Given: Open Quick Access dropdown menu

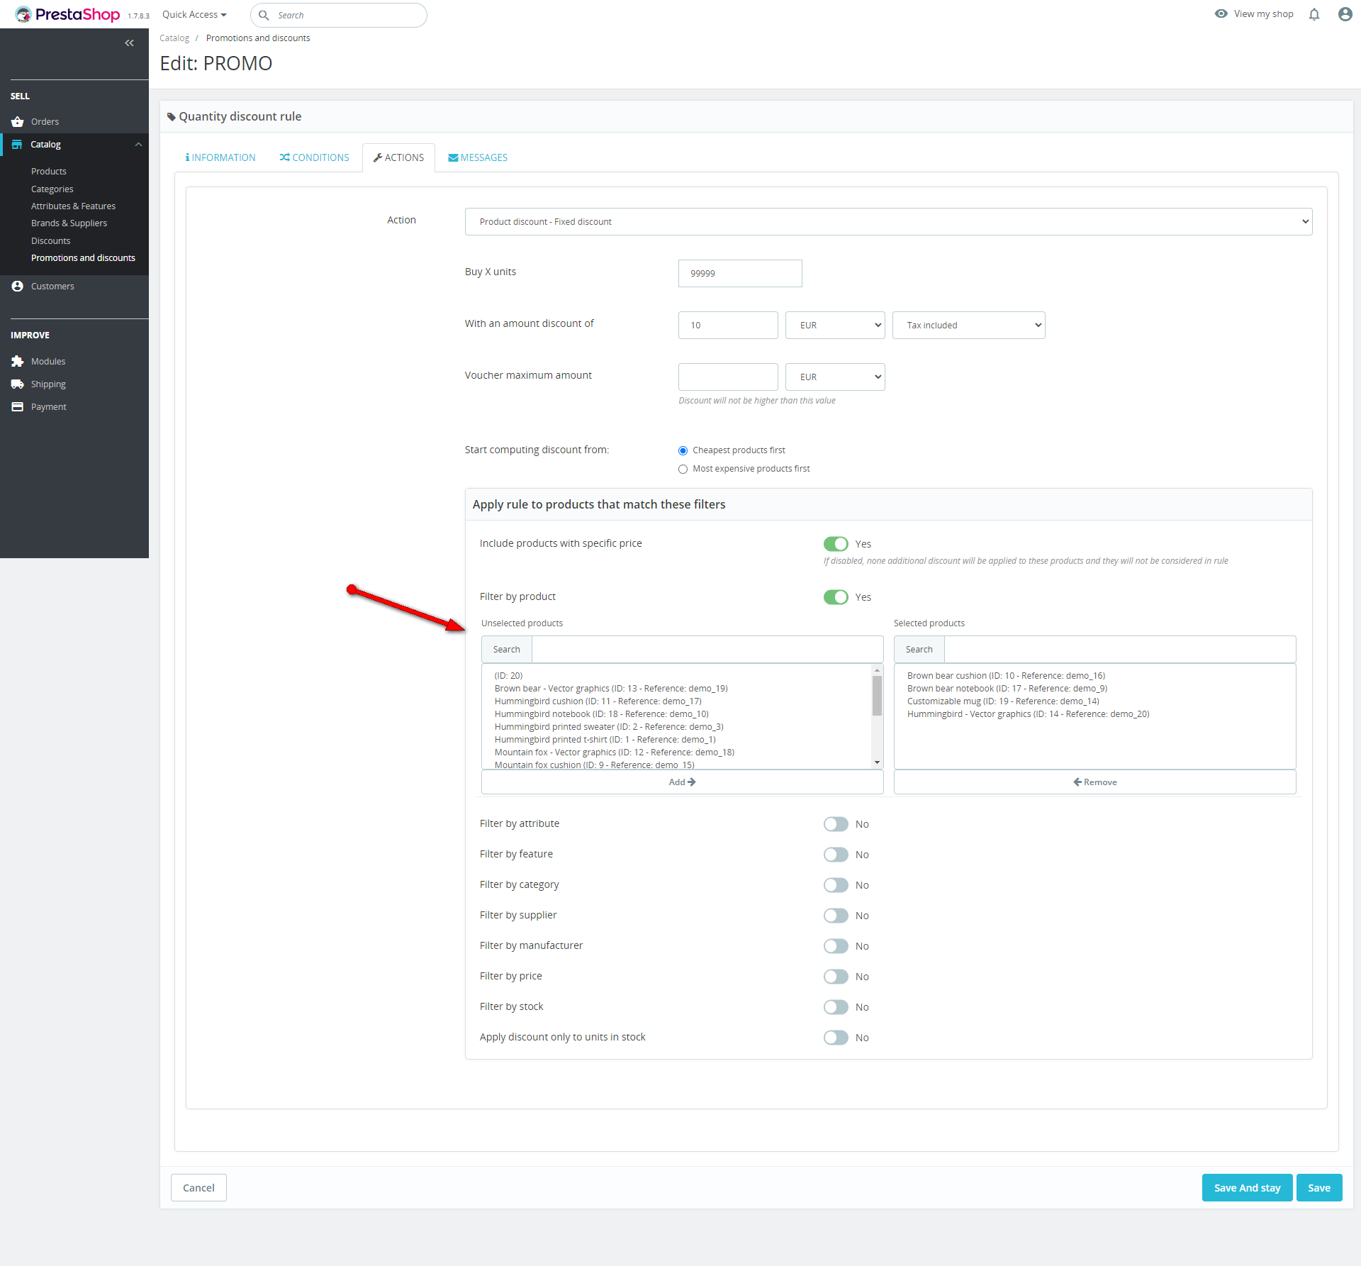Looking at the screenshot, I should point(194,15).
